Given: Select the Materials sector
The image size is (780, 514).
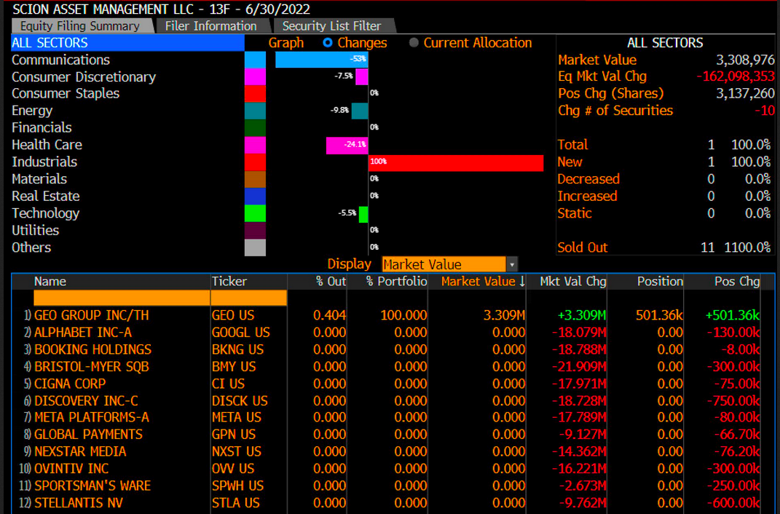Looking at the screenshot, I should [x=39, y=179].
